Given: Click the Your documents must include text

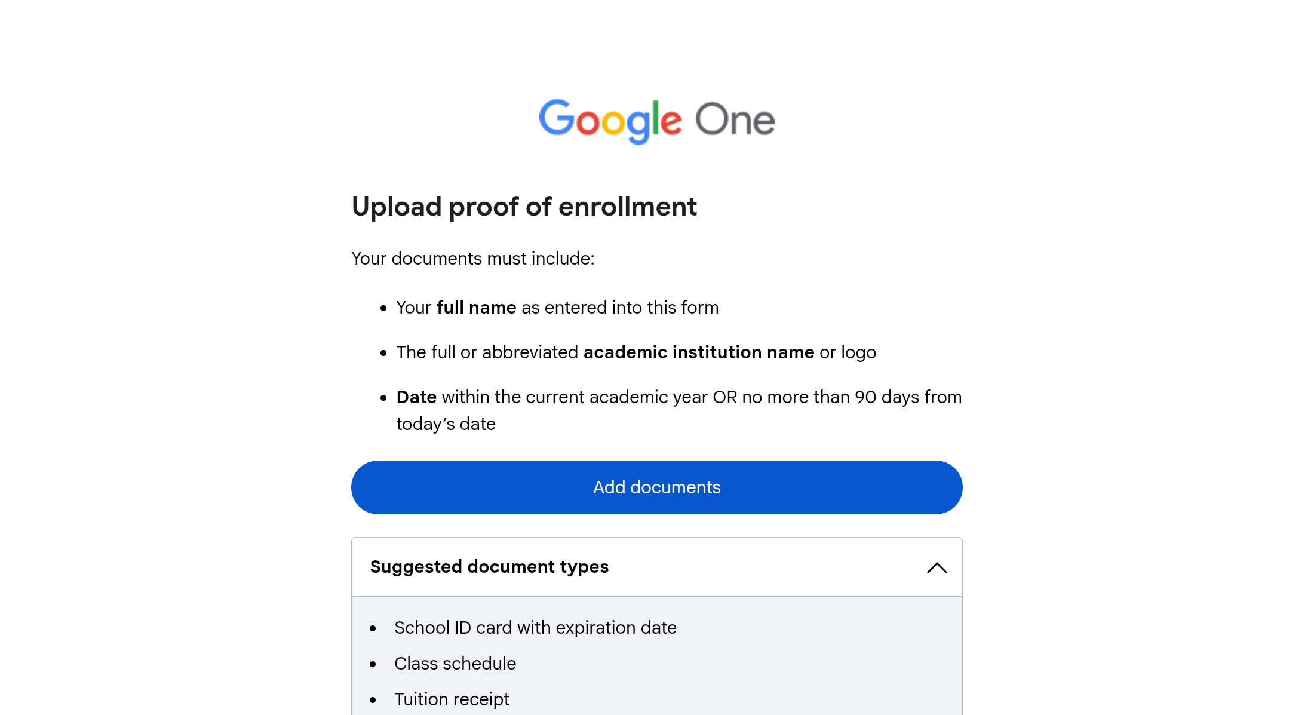Looking at the screenshot, I should [x=472, y=259].
